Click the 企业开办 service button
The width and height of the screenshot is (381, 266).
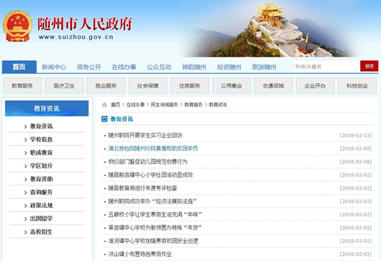coord(315,85)
